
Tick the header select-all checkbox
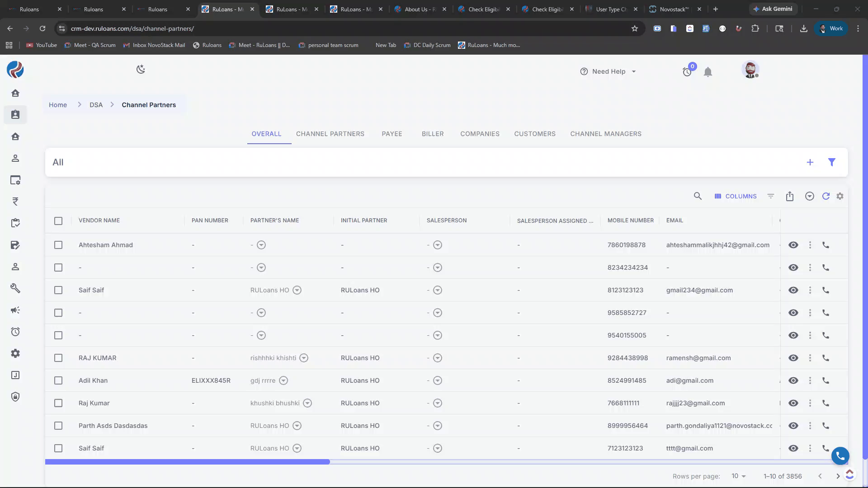click(58, 221)
